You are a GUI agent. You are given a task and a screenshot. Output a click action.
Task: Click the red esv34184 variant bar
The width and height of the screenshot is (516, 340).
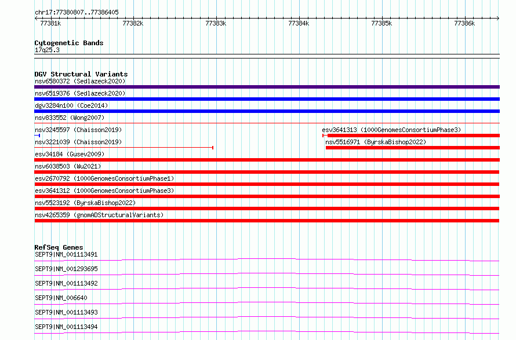point(267,160)
